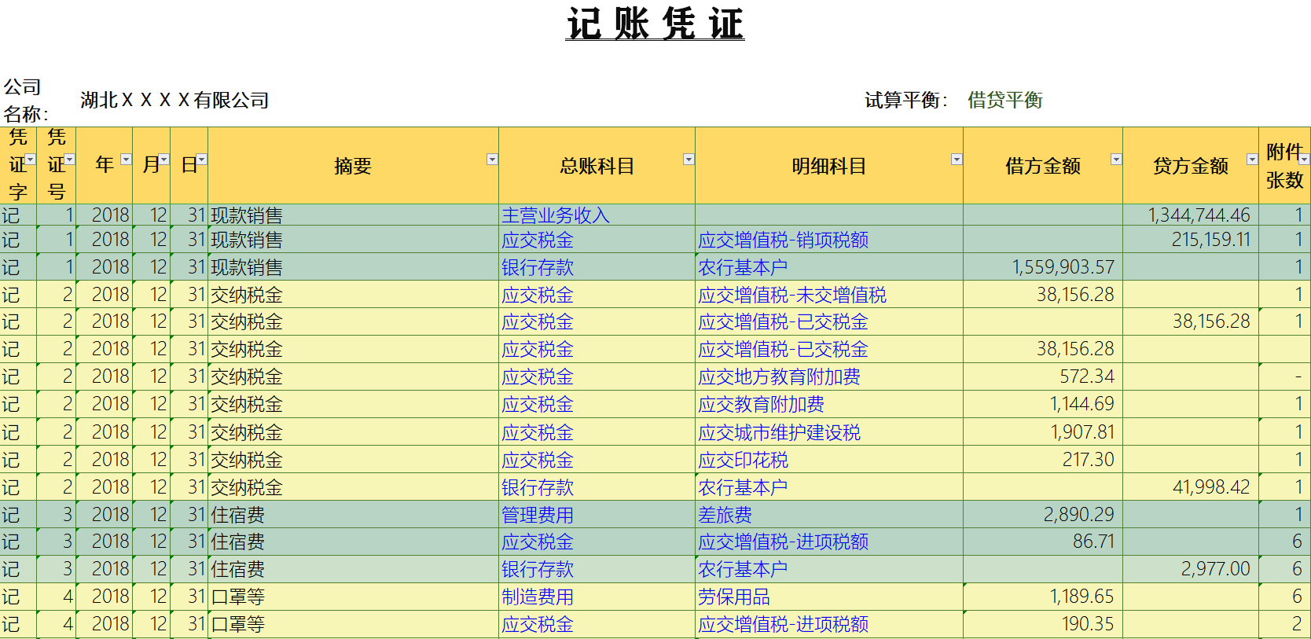The image size is (1311, 639).
Task: Open the 年 column filter arrow
Action: pyautogui.click(x=126, y=160)
